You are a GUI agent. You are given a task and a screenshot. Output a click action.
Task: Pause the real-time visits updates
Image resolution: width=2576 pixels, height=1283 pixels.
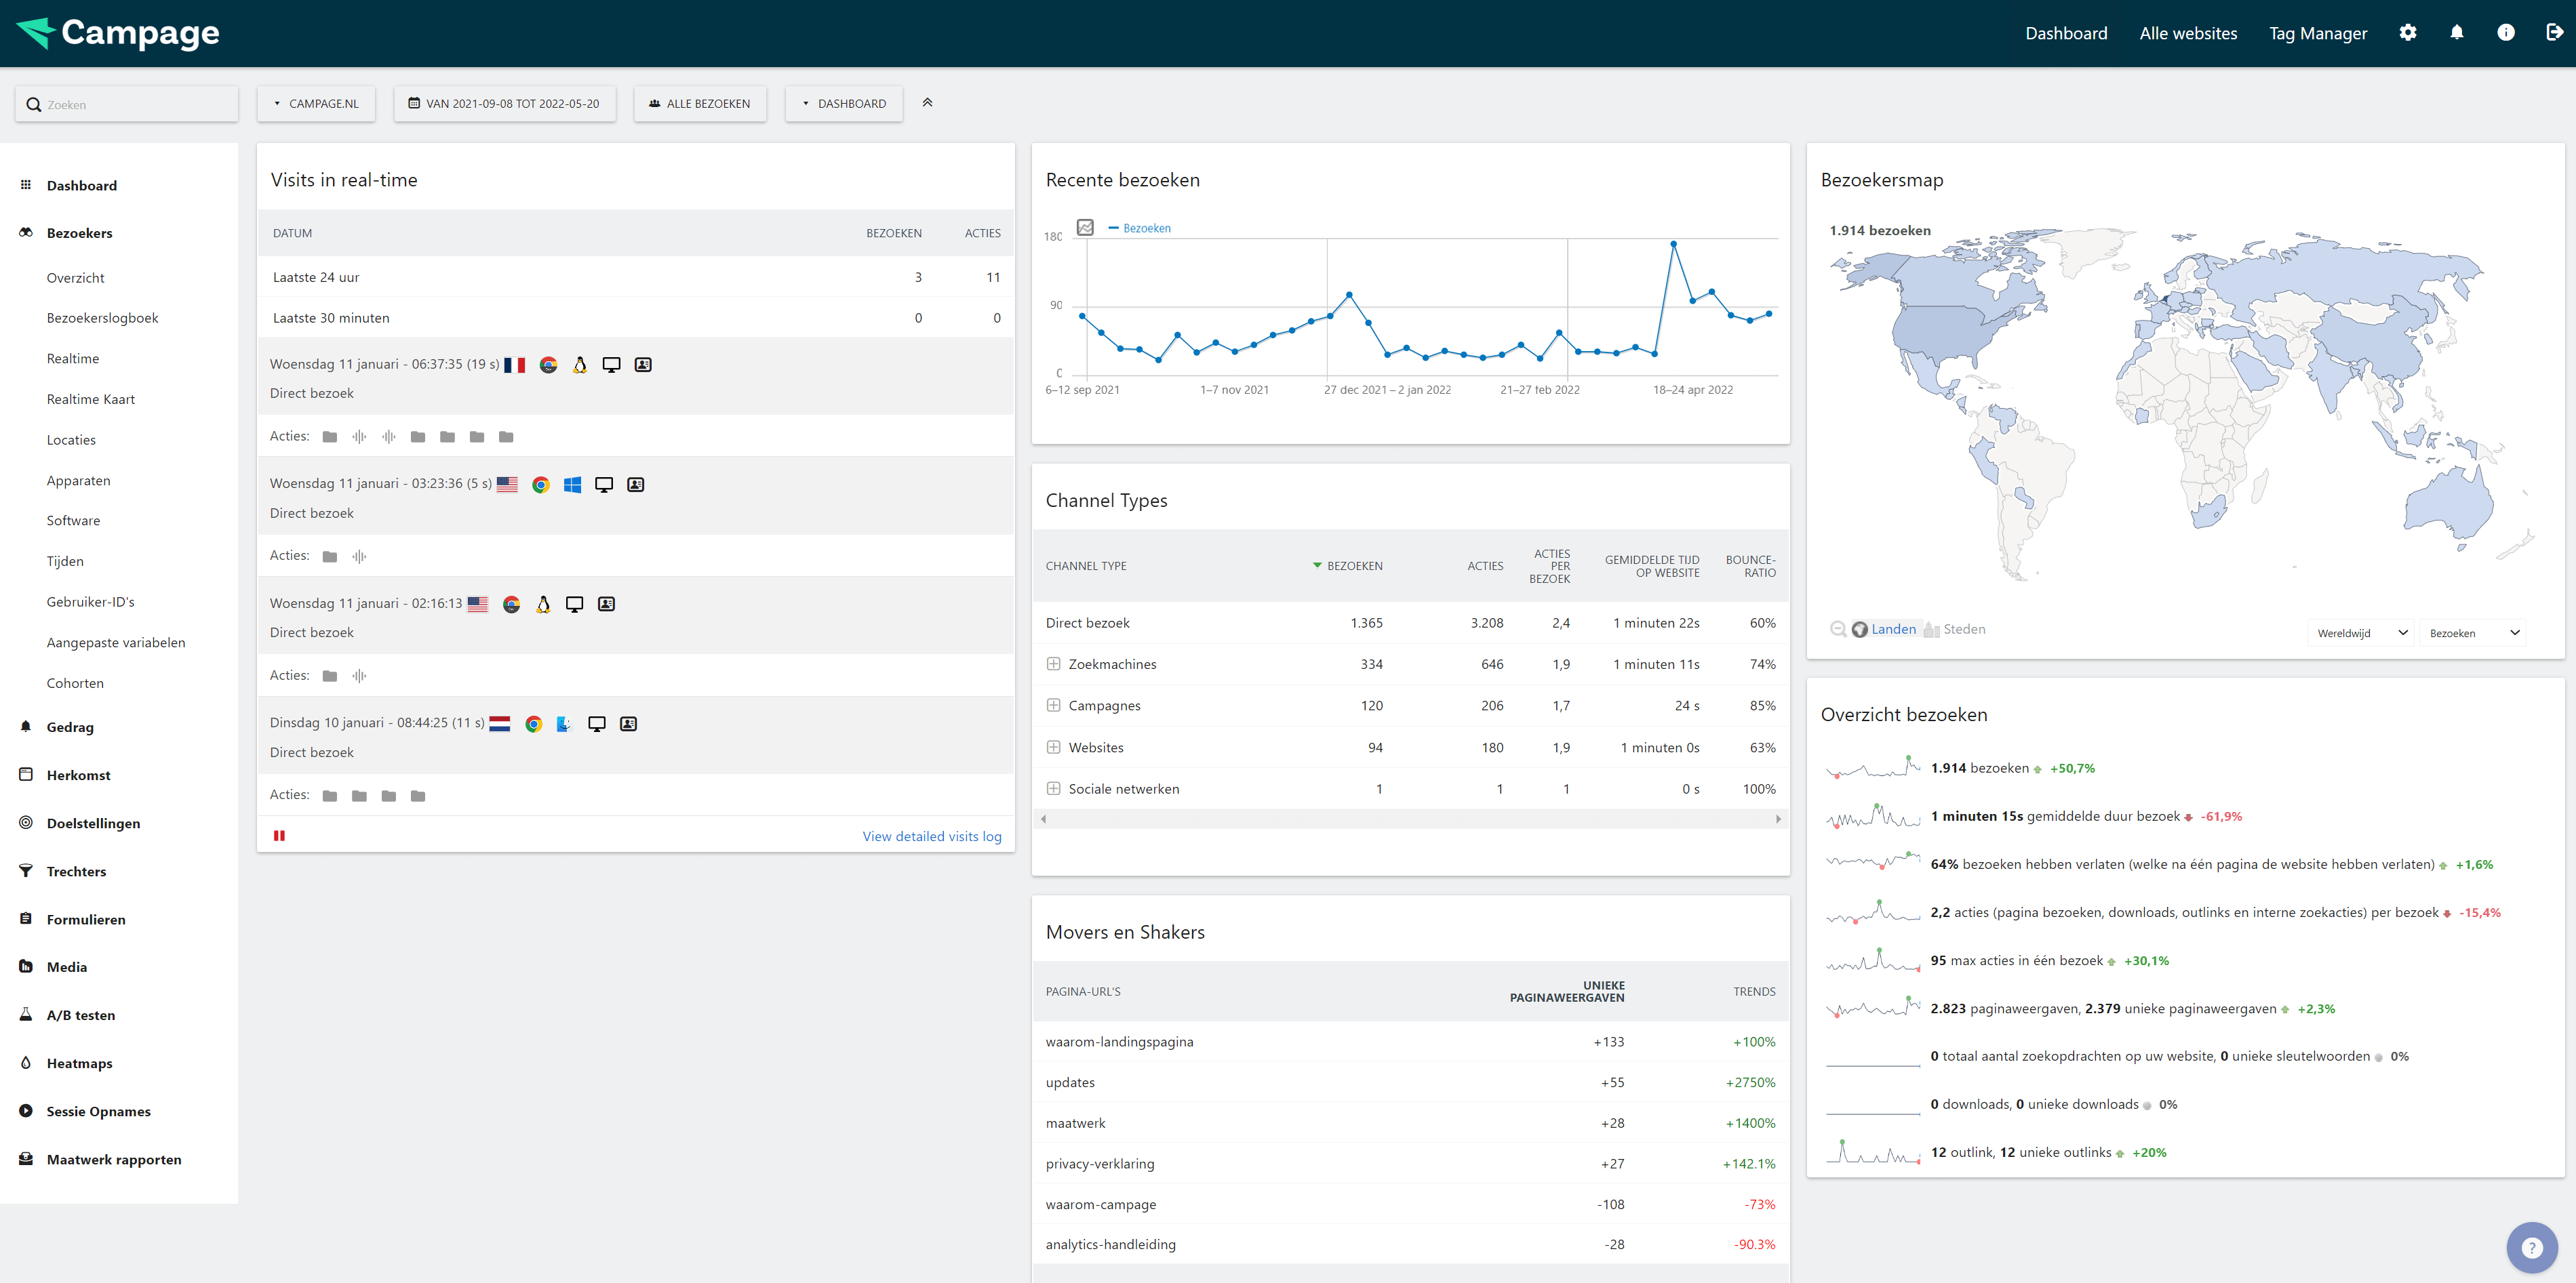click(x=280, y=836)
